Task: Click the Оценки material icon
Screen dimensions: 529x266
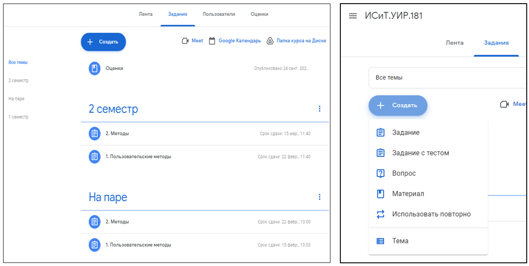Action: pyautogui.click(x=94, y=69)
